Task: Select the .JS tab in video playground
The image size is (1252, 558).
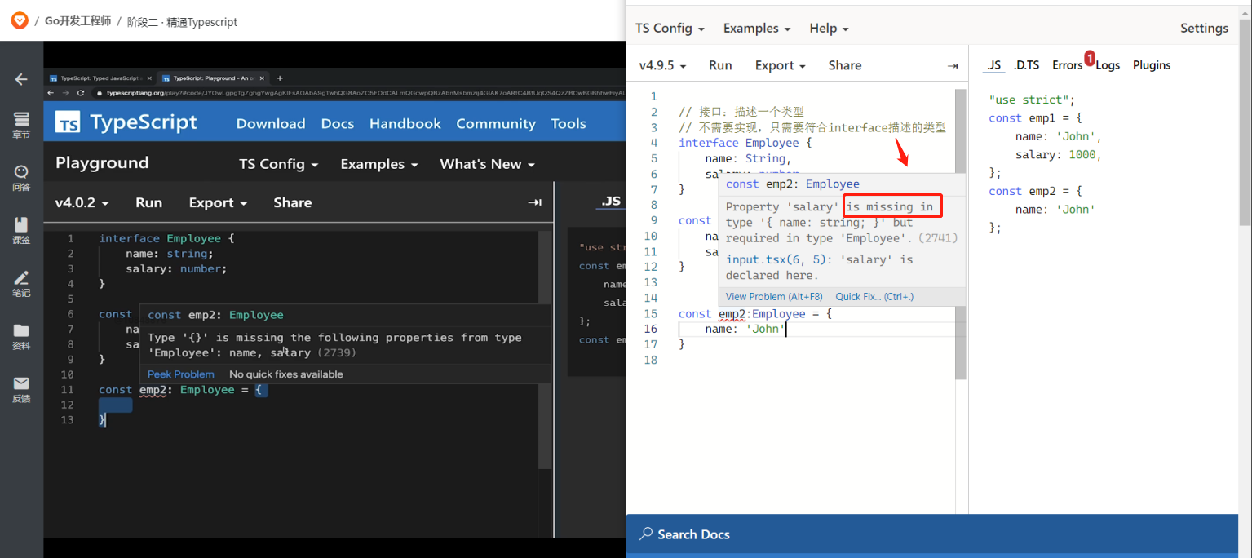Action: pos(611,201)
